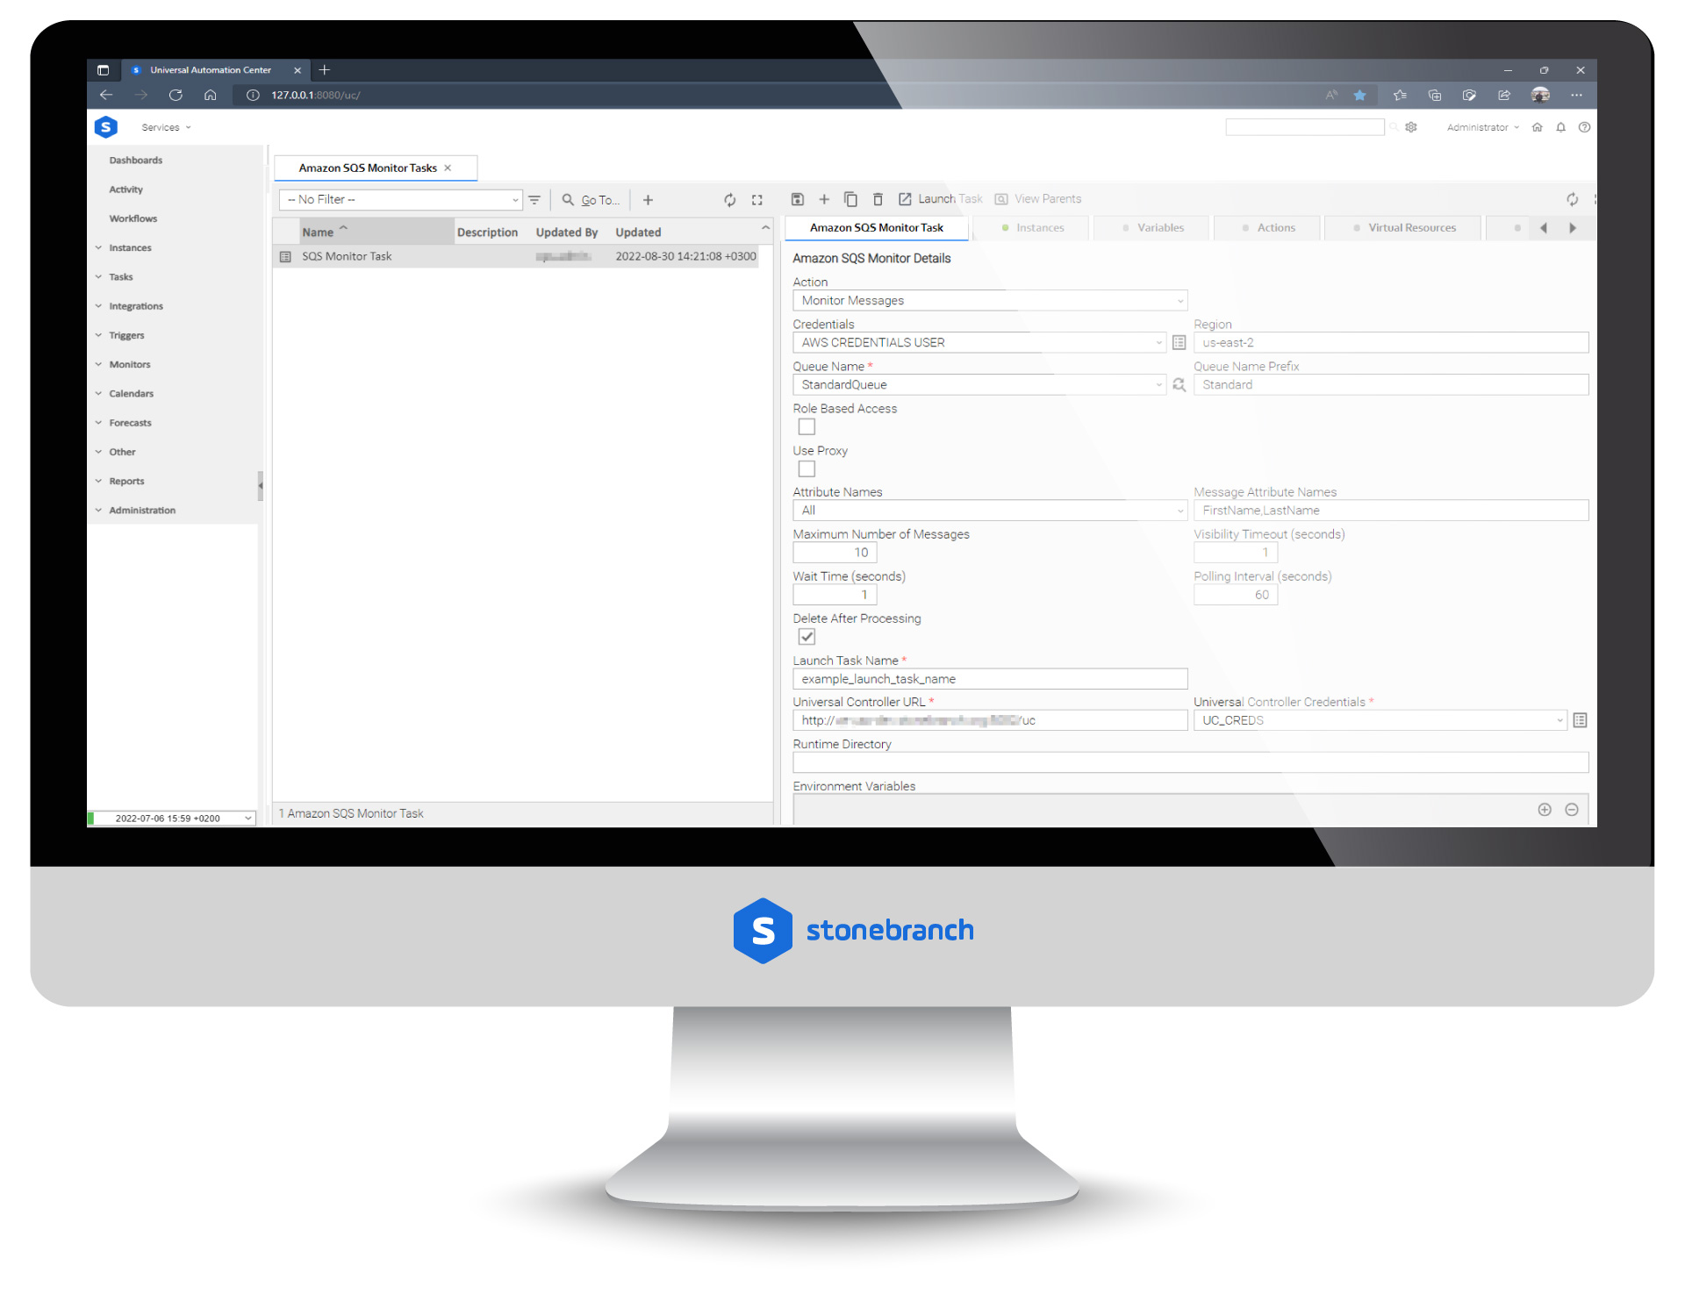
Task: Click the Launch Task Name input field
Action: (x=990, y=680)
